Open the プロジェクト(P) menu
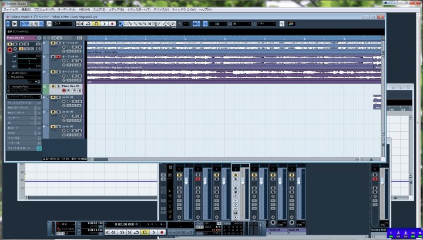Screen dimensions: 423x240 click(44, 9)
